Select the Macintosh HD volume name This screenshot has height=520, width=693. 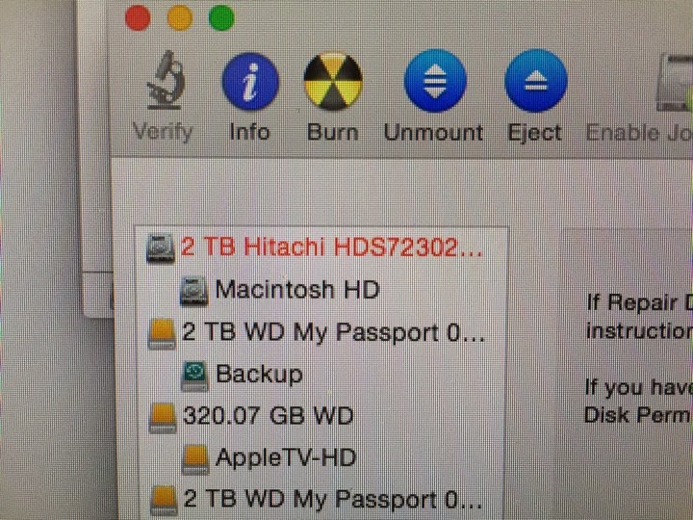[297, 290]
